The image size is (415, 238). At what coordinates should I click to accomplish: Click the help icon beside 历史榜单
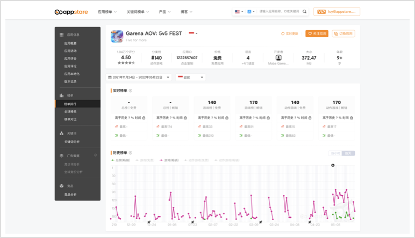pos(131,153)
